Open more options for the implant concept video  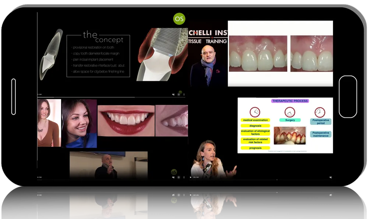tap(184, 94)
